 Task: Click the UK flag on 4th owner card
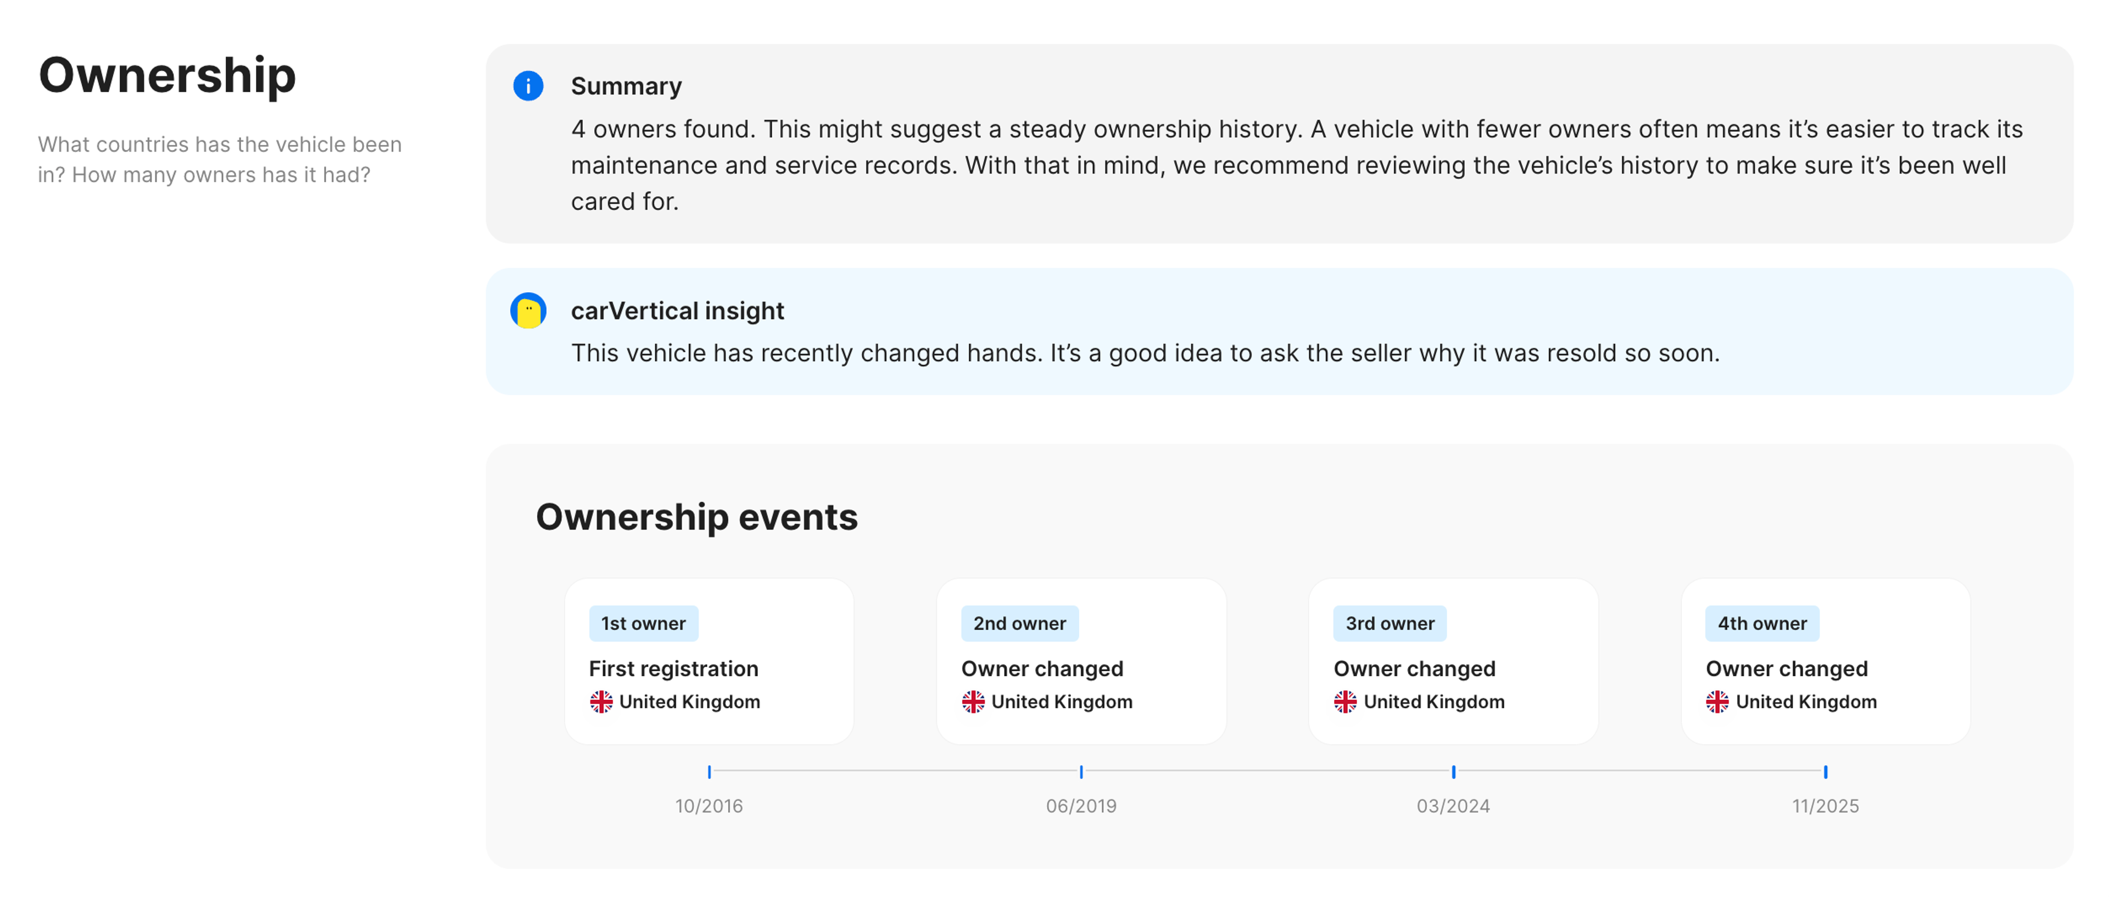pos(1717,702)
